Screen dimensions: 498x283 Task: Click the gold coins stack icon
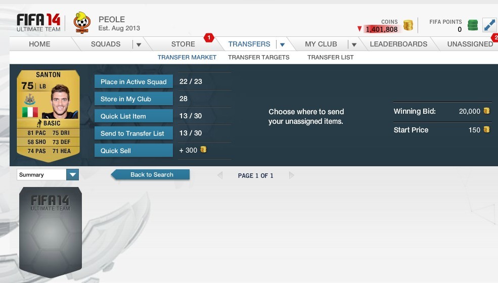[x=408, y=25]
